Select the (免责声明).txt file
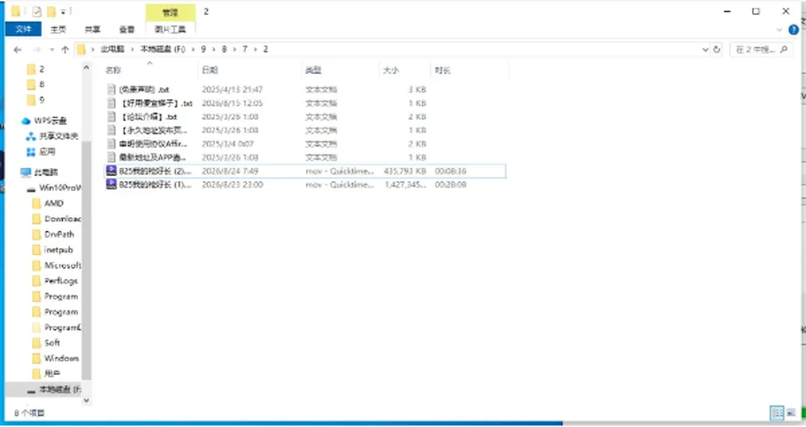 [x=144, y=90]
